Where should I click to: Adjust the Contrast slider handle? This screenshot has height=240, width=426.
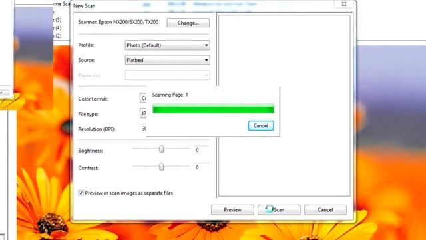tap(161, 166)
